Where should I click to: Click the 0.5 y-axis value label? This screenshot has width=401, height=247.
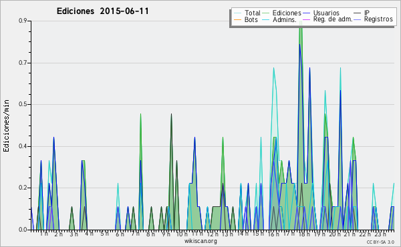(23, 104)
